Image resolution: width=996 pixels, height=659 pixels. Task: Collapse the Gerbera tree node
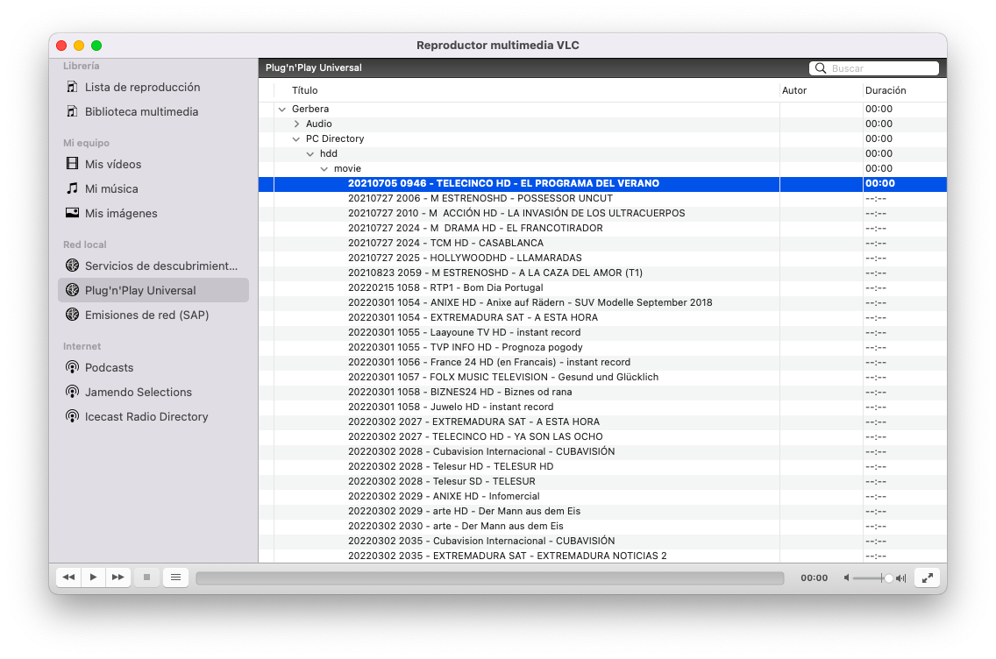coord(282,110)
